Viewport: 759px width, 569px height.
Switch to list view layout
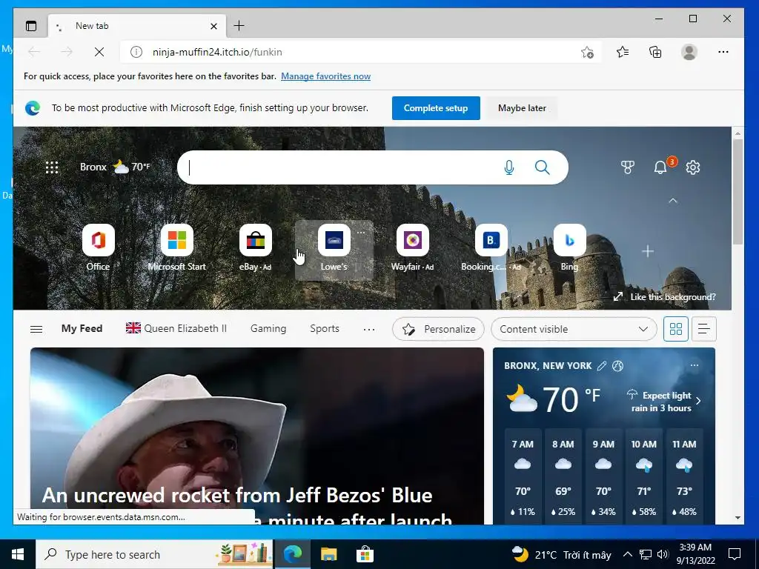point(704,329)
